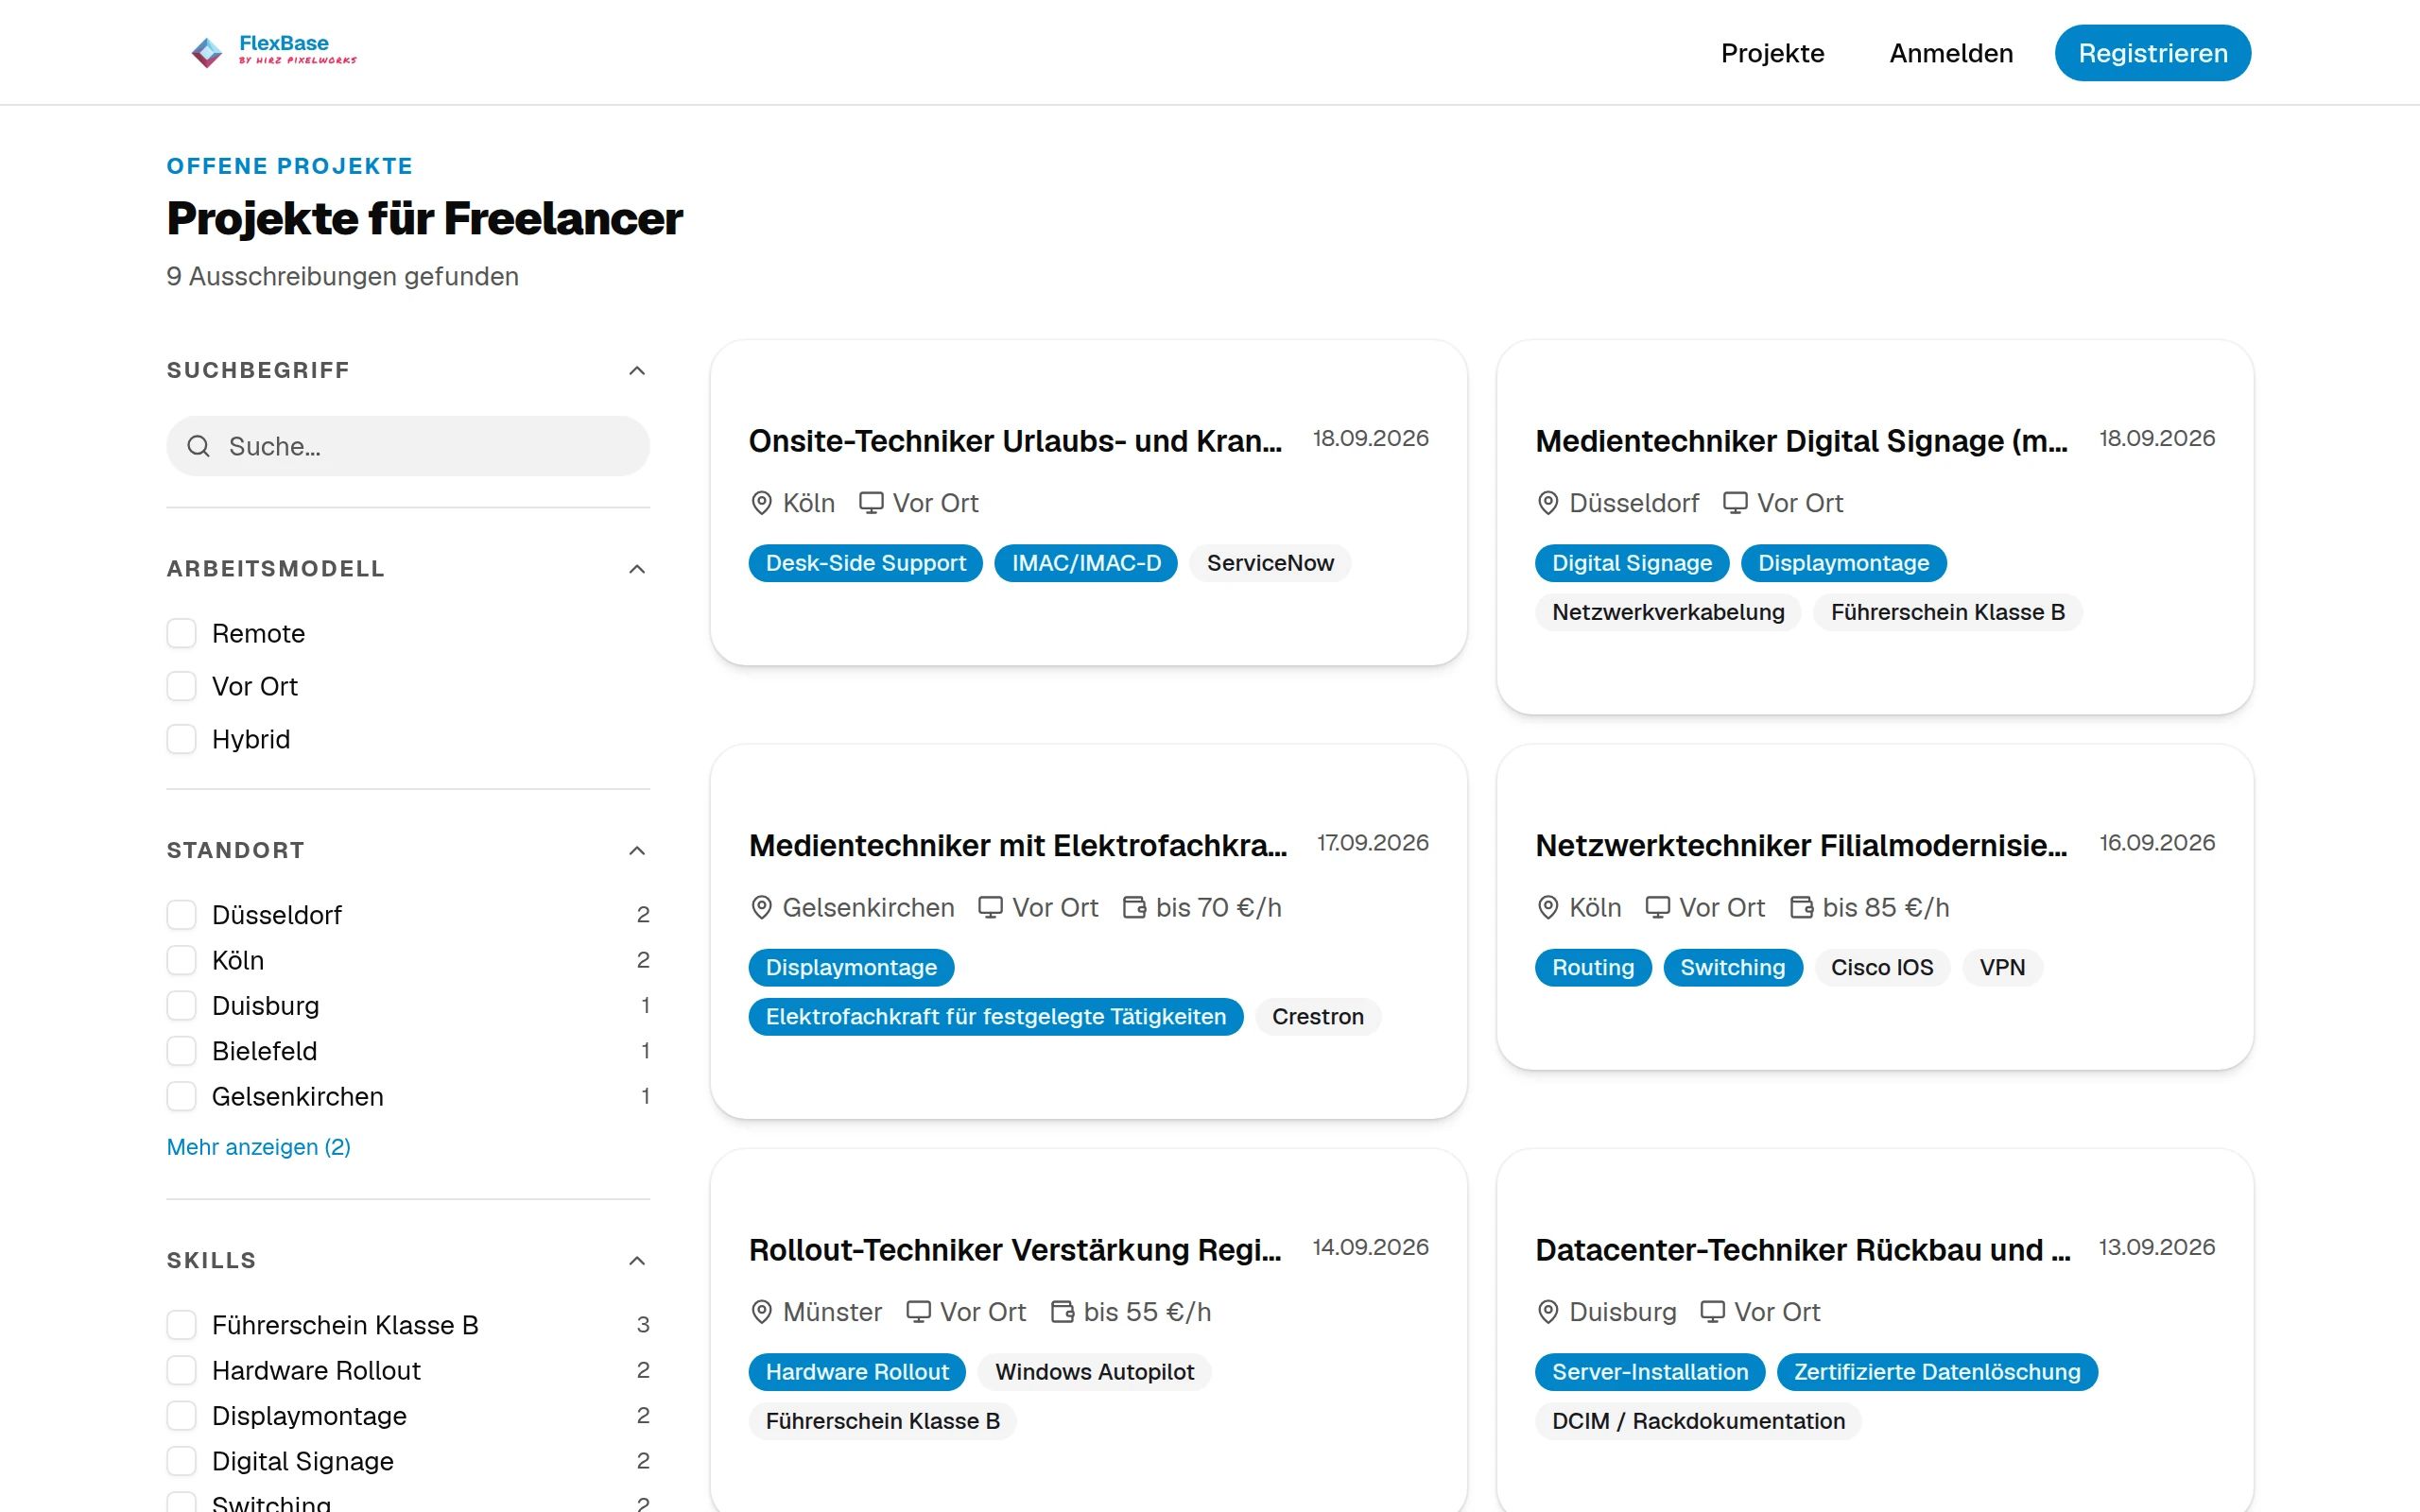Click the Zertifizierte Datenlöschung skill tag
This screenshot has height=1512, width=2420.
coord(1937,1371)
